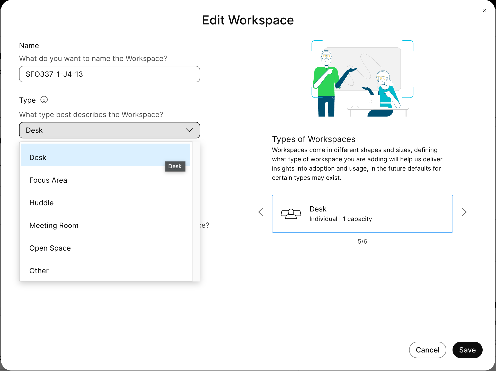Select the Desk capacity info card
The image size is (496, 371).
[x=362, y=214]
